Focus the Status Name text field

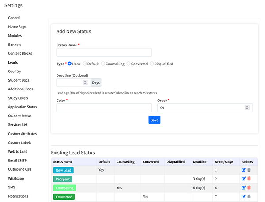pyautogui.click(x=104, y=52)
